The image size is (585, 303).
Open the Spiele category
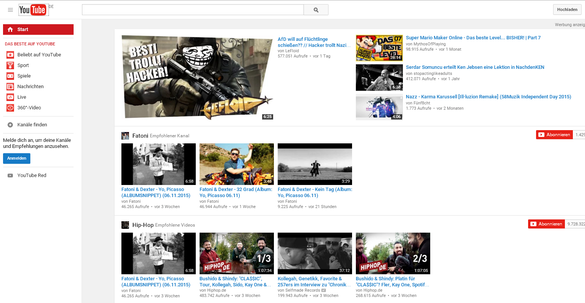pos(24,76)
